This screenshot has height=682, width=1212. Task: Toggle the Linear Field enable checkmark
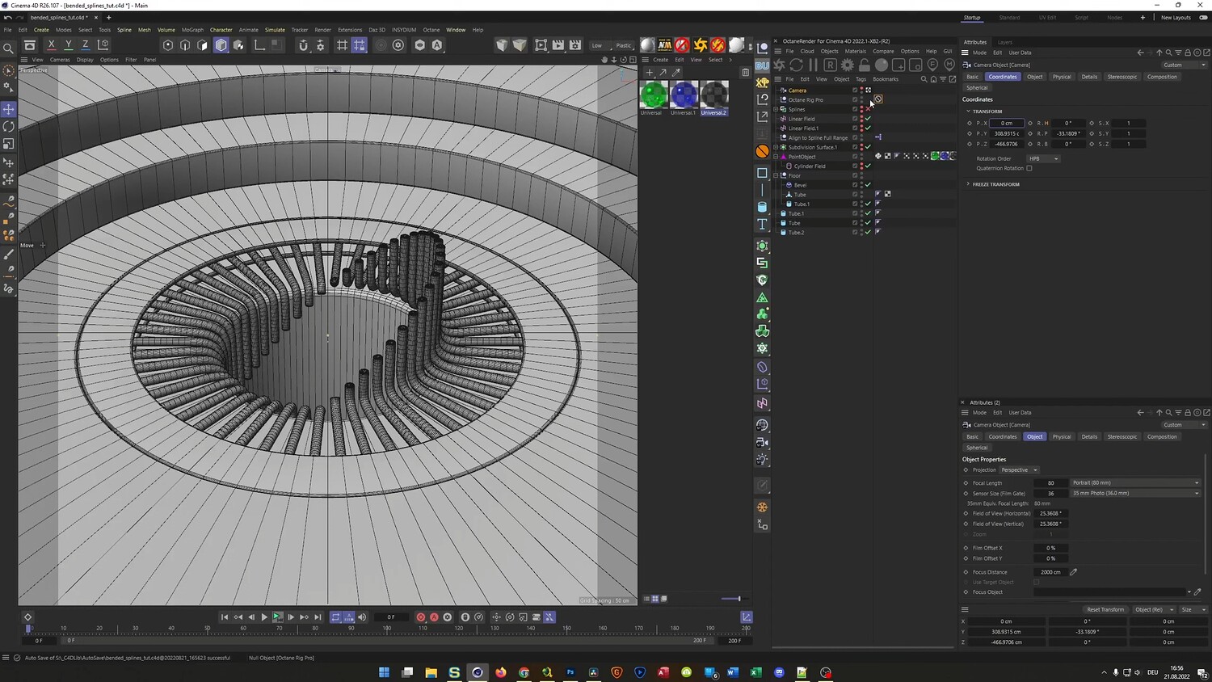tap(869, 119)
